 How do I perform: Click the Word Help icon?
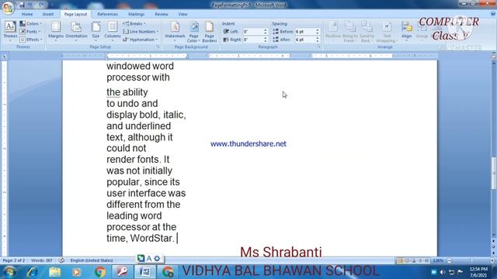[x=493, y=14]
